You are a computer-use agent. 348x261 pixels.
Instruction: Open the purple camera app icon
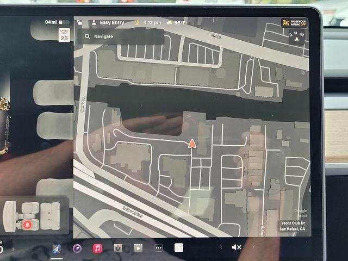click(77, 248)
